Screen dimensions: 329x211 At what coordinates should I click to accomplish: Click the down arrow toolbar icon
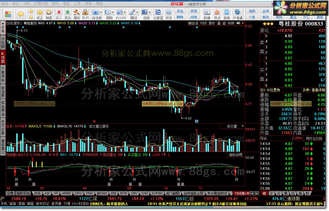click(31, 17)
